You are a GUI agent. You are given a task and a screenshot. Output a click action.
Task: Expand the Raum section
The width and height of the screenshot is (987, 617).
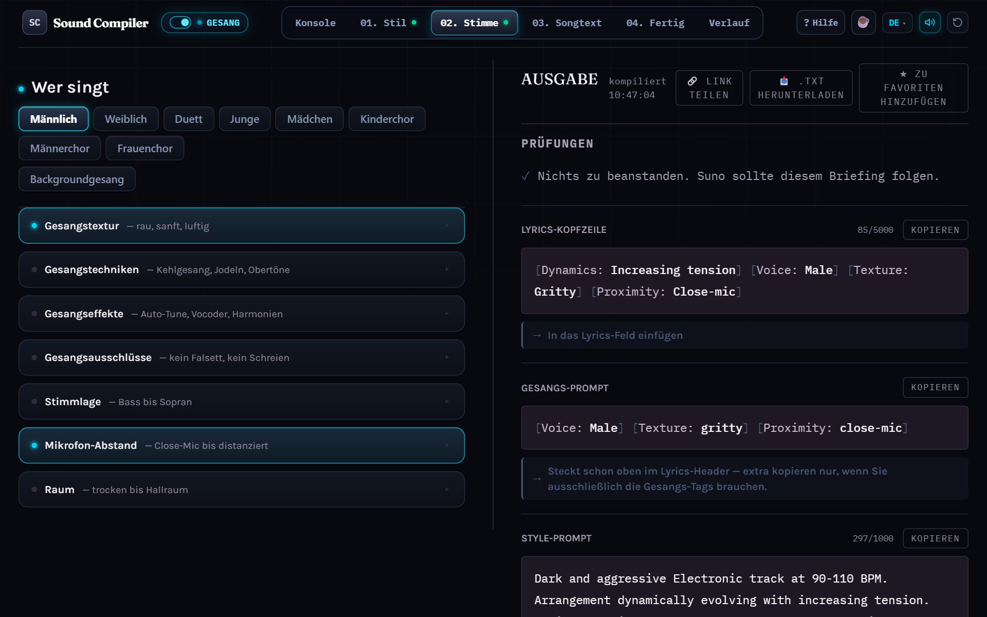(x=242, y=489)
